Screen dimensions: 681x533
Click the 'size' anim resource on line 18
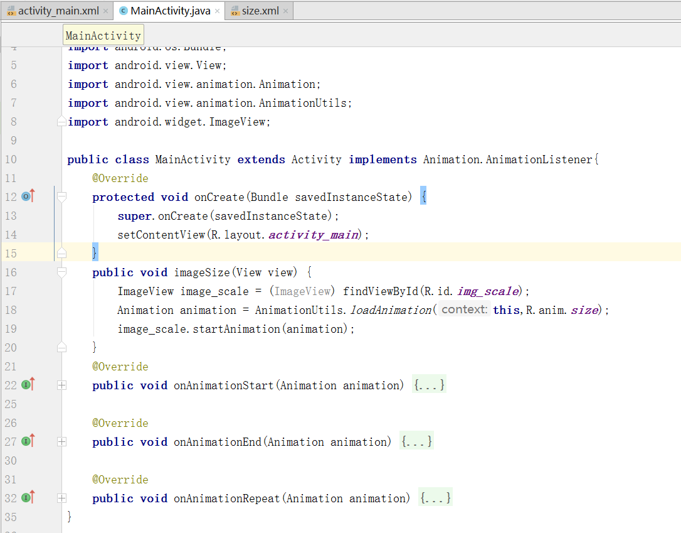pos(584,310)
